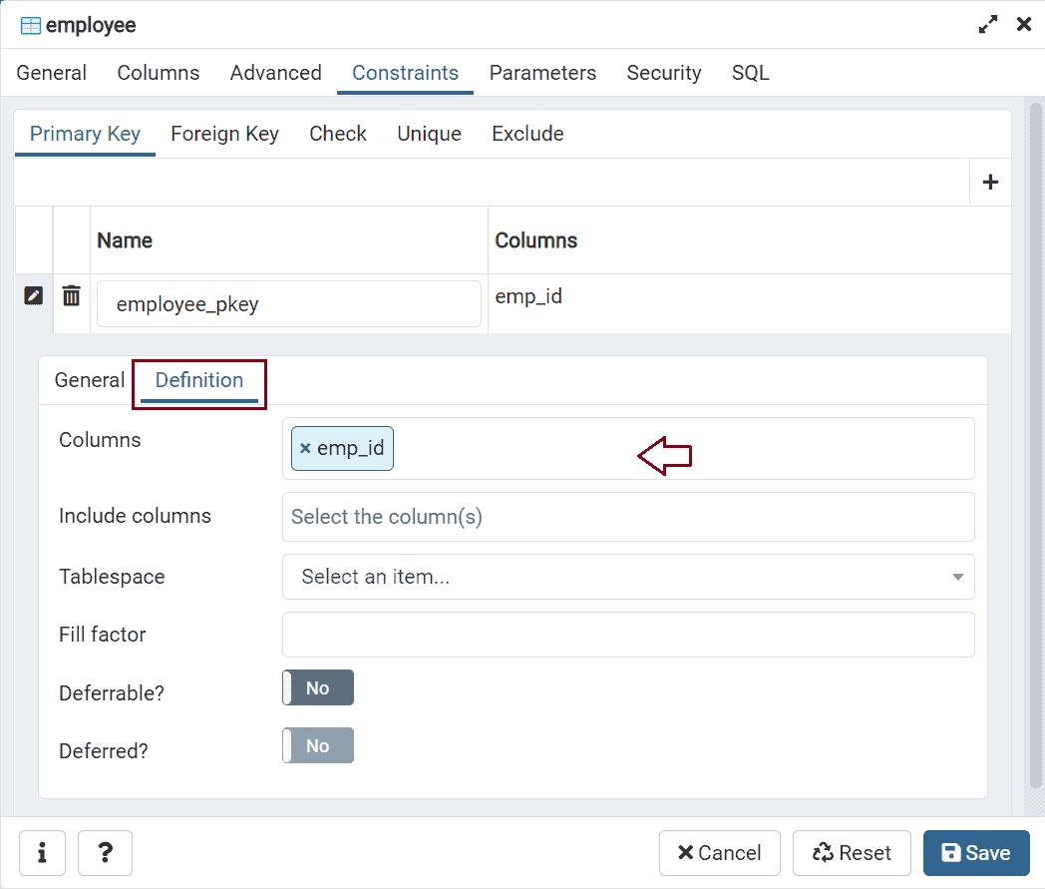
Task: Open the Tablespace dropdown
Action: (628, 577)
